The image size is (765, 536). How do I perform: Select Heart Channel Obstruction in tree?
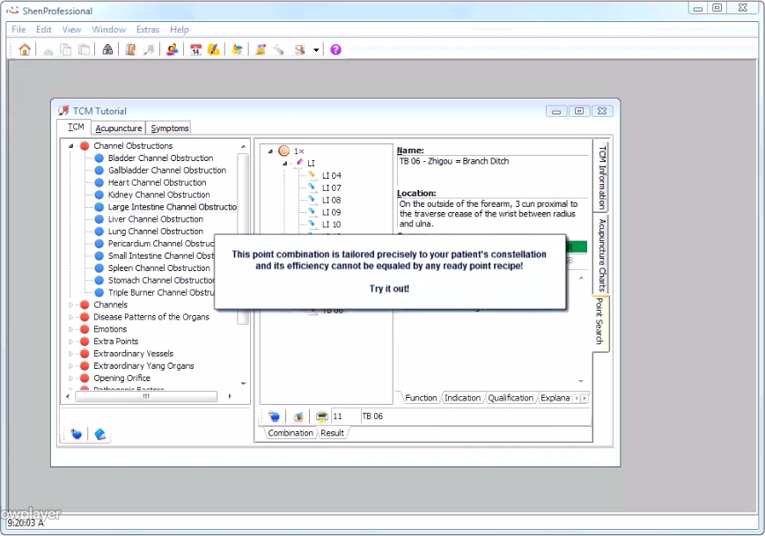coord(157,183)
